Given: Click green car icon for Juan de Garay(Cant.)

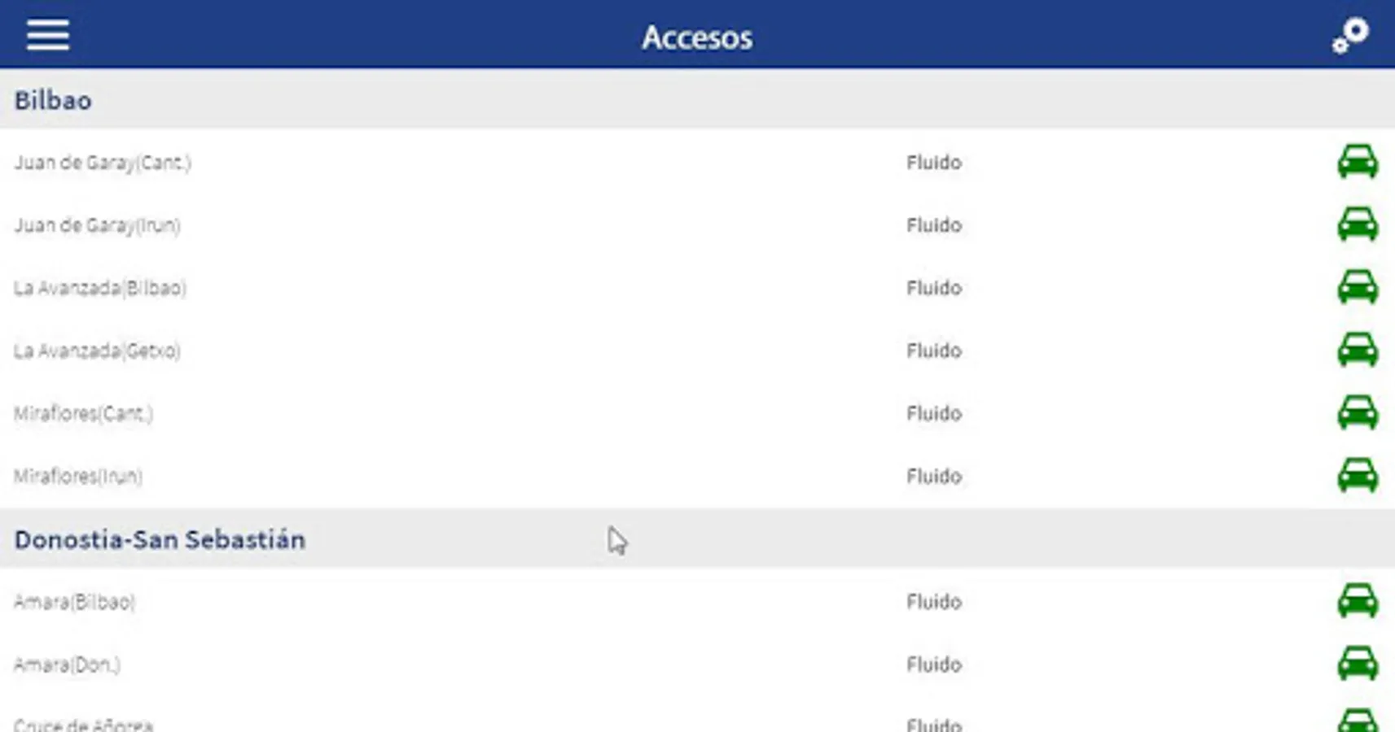Looking at the screenshot, I should (1357, 162).
